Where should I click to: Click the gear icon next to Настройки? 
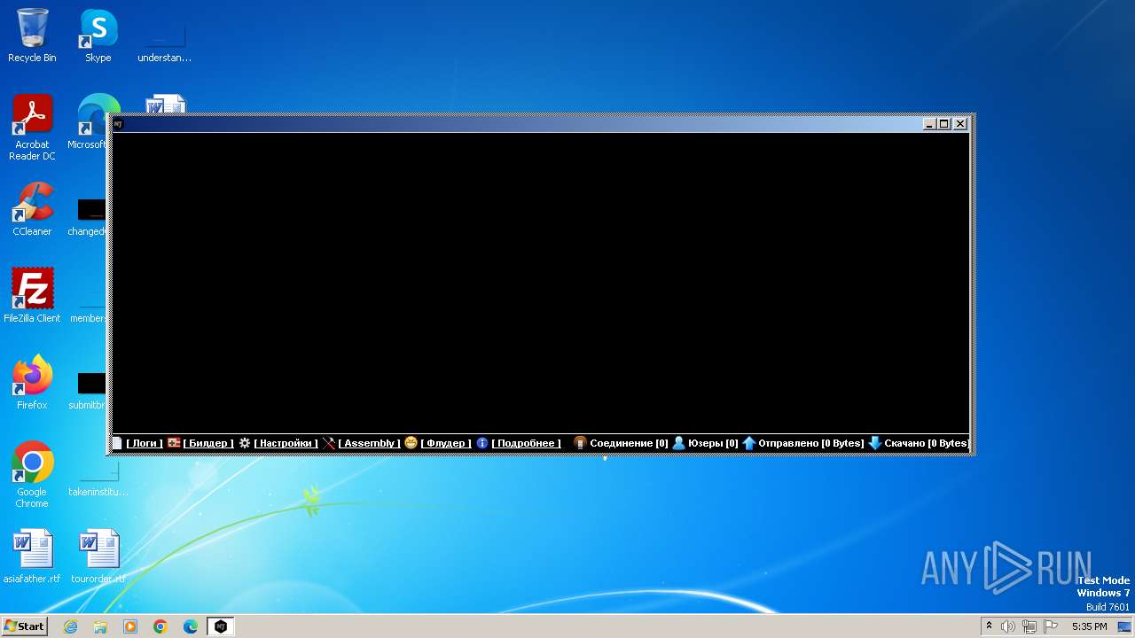[x=245, y=443]
